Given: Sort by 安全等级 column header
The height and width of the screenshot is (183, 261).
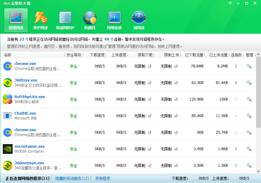Looking at the screenshot, I should tap(74, 55).
